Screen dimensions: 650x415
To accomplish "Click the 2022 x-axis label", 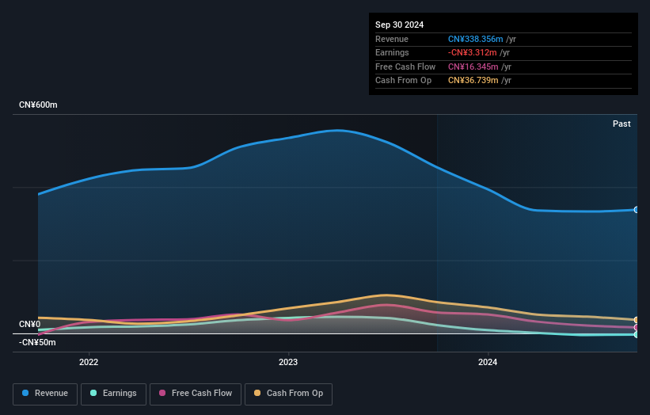I will pos(89,362).
